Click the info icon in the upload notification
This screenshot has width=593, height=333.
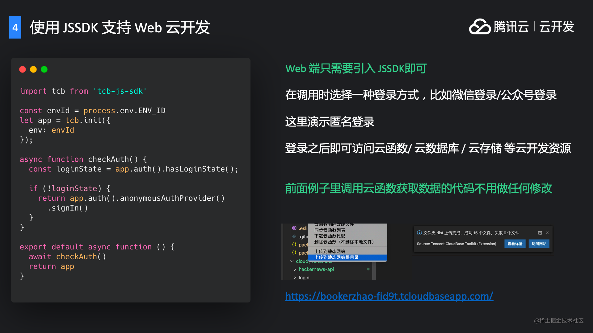click(419, 233)
